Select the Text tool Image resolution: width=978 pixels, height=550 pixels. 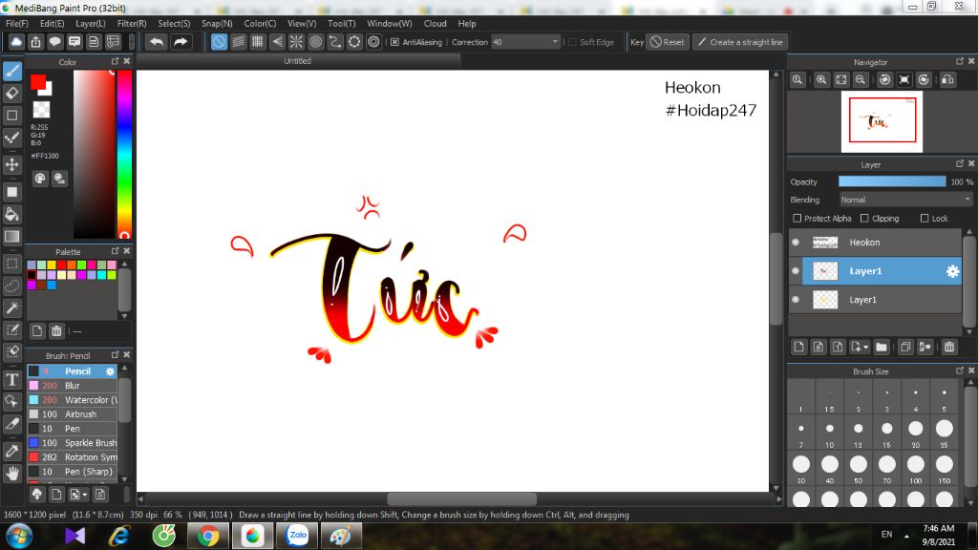11,379
